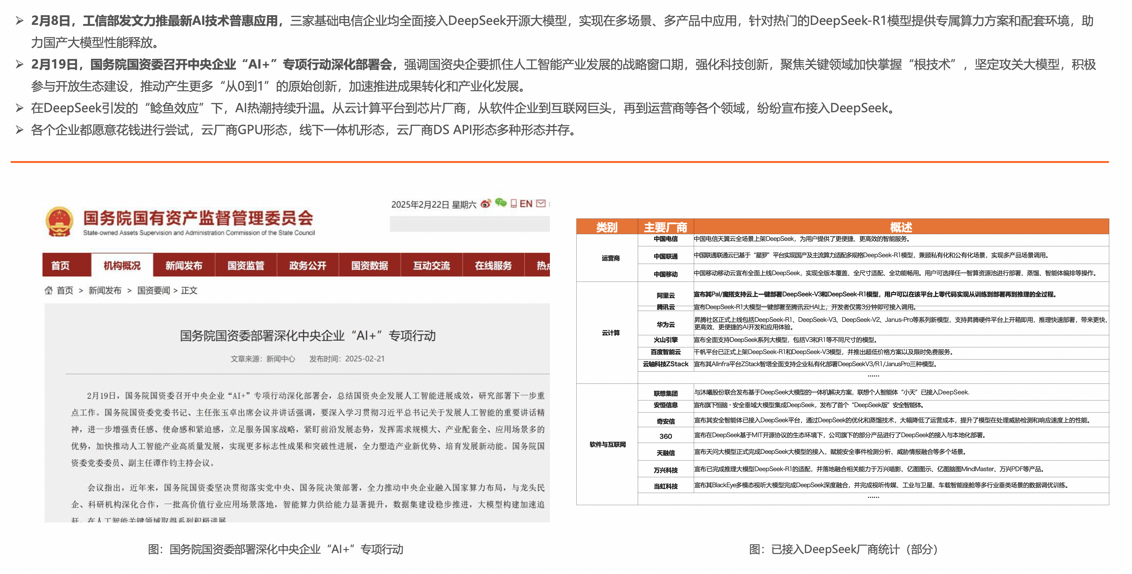Open 政务公开 in the navigation bar
Viewport: 1132px width, 574px height.
tap(308, 266)
